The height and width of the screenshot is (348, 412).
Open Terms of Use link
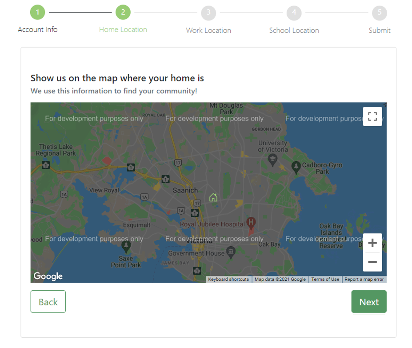tap(325, 279)
